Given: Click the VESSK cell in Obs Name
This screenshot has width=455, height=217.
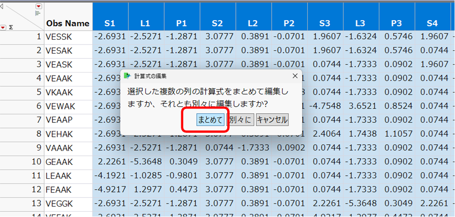Looking at the screenshot, I should (x=68, y=37).
